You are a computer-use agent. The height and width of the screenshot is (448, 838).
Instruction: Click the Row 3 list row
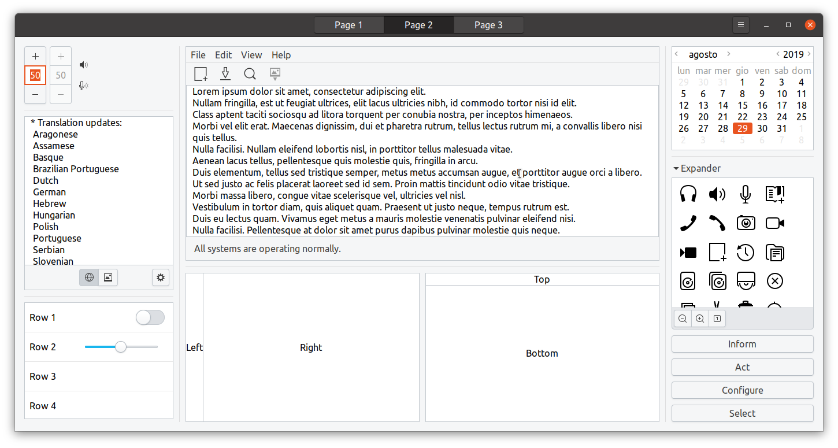click(x=99, y=376)
